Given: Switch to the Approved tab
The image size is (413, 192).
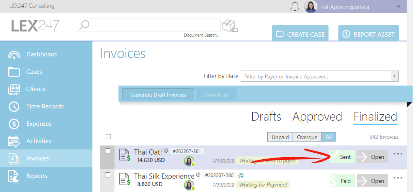Looking at the screenshot, I should point(317,117).
